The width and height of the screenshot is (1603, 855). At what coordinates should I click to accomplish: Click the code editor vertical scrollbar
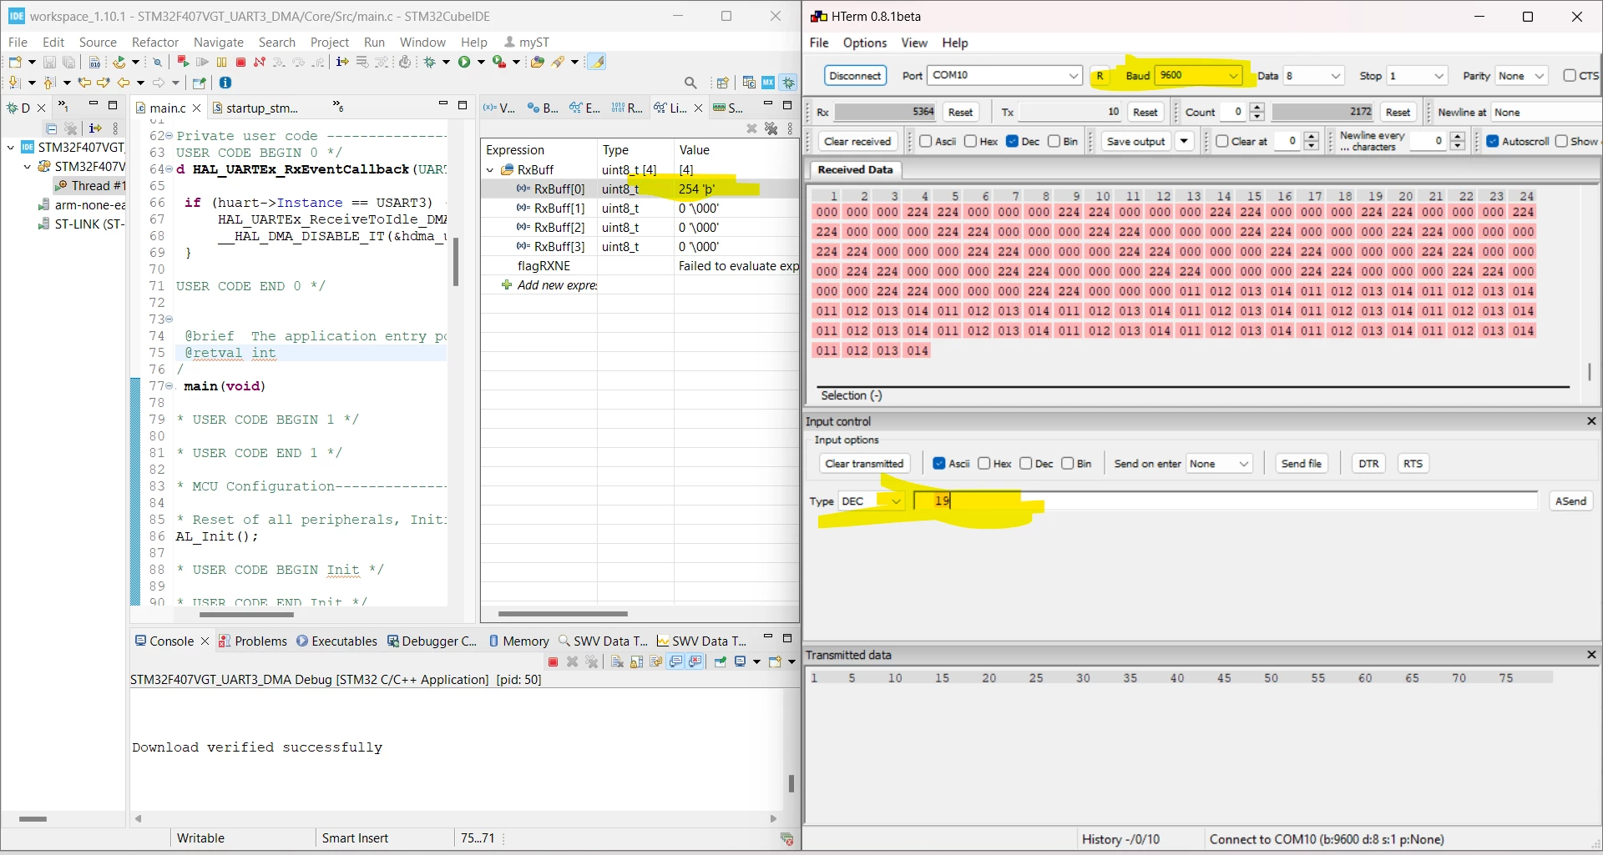(456, 261)
